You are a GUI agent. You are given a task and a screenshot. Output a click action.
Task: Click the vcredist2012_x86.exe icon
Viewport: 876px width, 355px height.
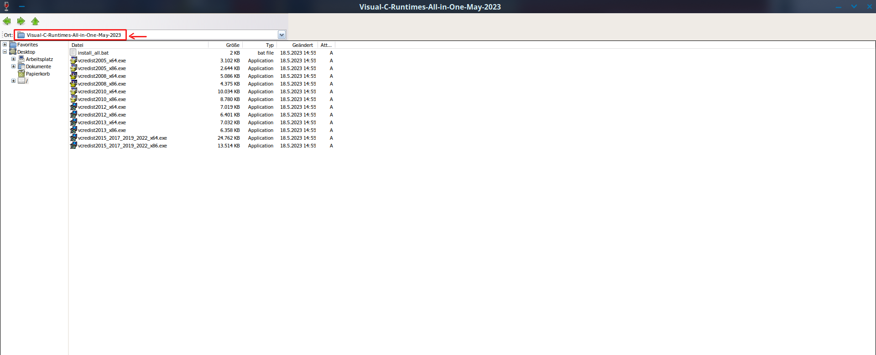pos(73,115)
